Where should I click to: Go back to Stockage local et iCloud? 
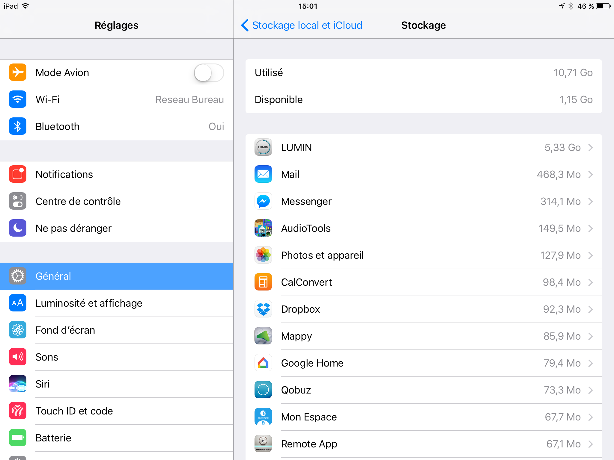click(302, 25)
